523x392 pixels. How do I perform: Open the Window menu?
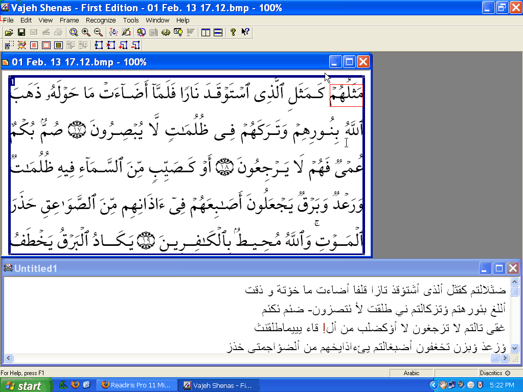pos(157,20)
